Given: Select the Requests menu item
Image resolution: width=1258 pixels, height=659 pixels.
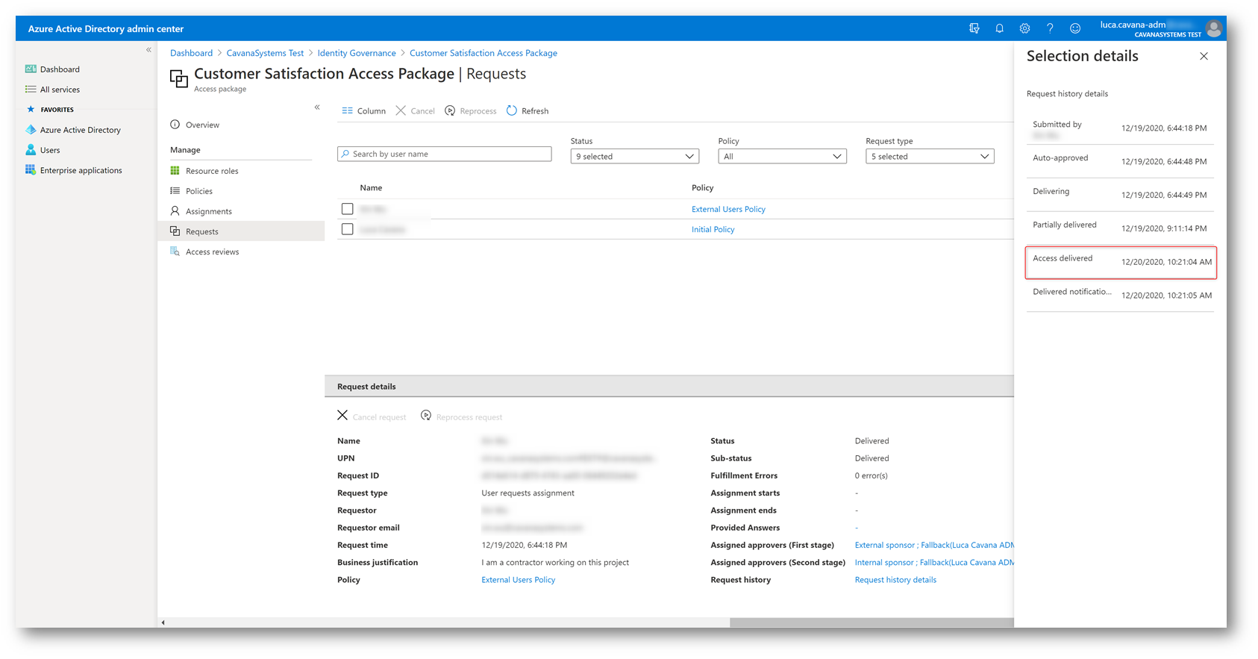Looking at the screenshot, I should coord(241,231).
